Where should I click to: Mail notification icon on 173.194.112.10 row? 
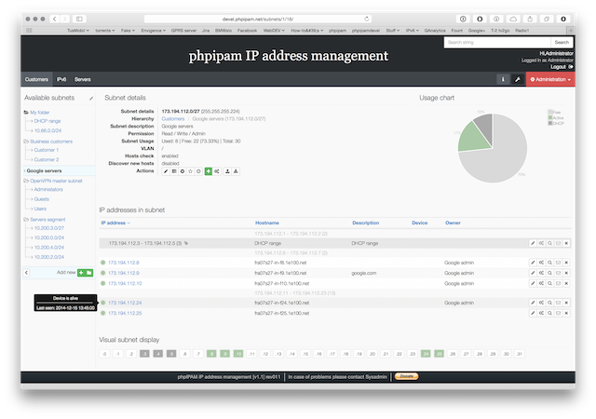[x=558, y=283]
